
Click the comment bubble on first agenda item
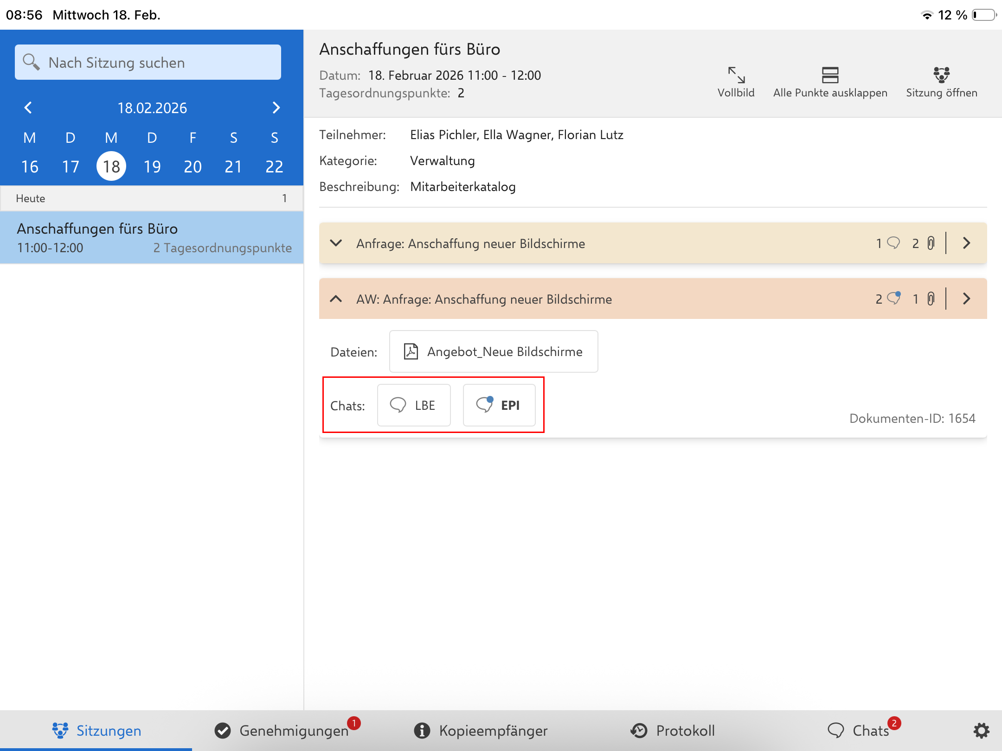pos(893,243)
